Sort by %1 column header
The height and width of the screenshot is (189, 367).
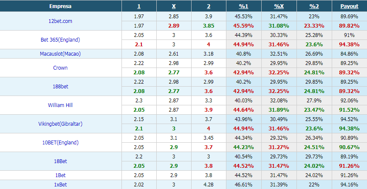243,6
